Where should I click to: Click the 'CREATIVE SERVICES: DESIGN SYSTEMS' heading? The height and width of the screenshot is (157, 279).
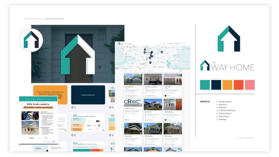tap(44, 19)
